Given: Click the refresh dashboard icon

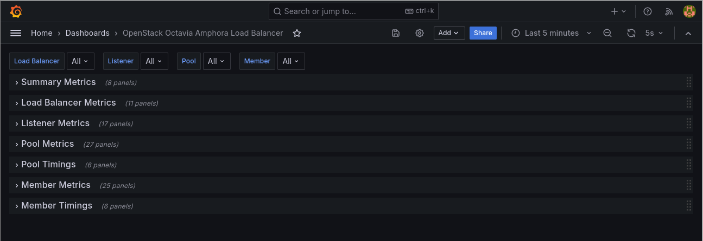Looking at the screenshot, I should 631,33.
